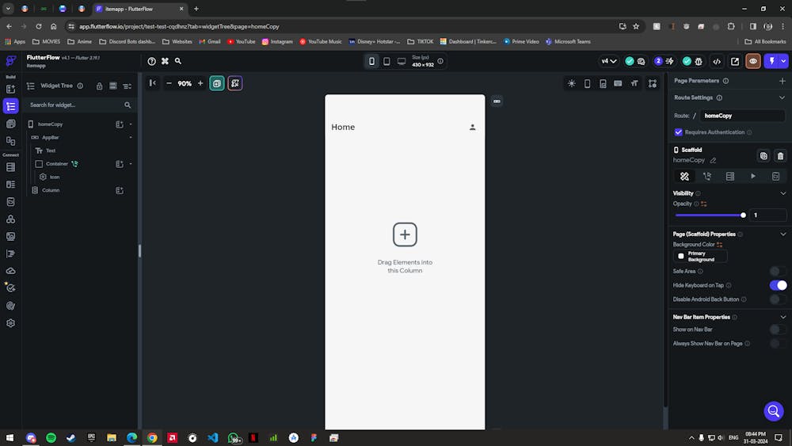Open the help question mark icon
The image size is (792, 446).
(151, 61)
